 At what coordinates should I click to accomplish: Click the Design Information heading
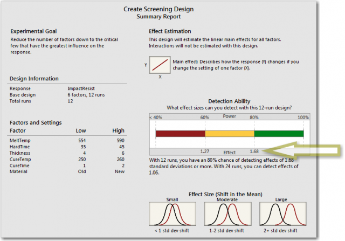34,79
